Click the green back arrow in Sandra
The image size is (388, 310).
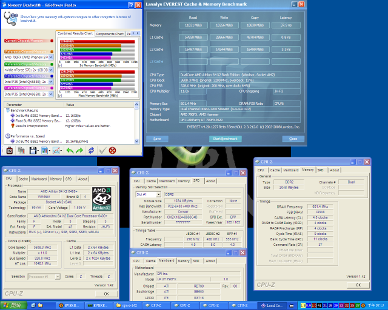70,150
